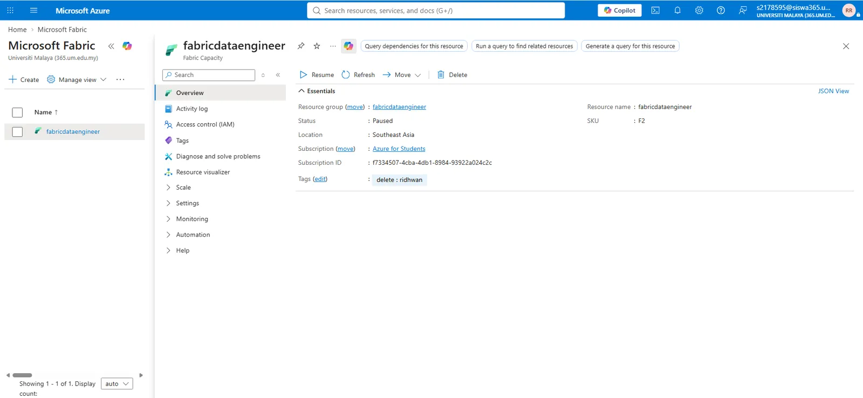This screenshot has height=398, width=863.
Task: Click the scroll right arrow in list pane
Action: tap(141, 375)
